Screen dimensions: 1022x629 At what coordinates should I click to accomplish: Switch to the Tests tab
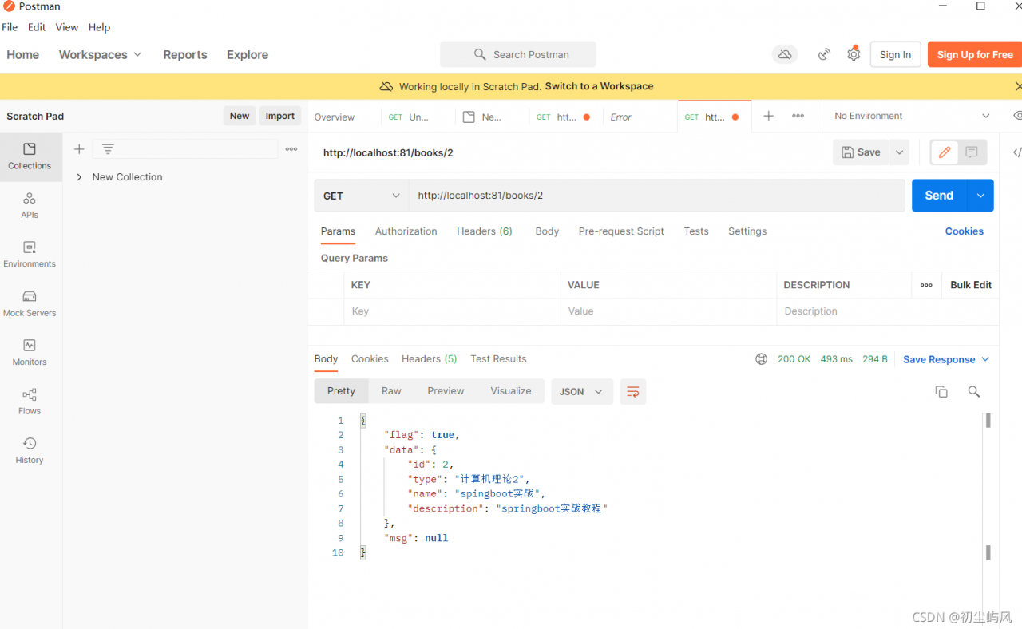[x=696, y=231]
